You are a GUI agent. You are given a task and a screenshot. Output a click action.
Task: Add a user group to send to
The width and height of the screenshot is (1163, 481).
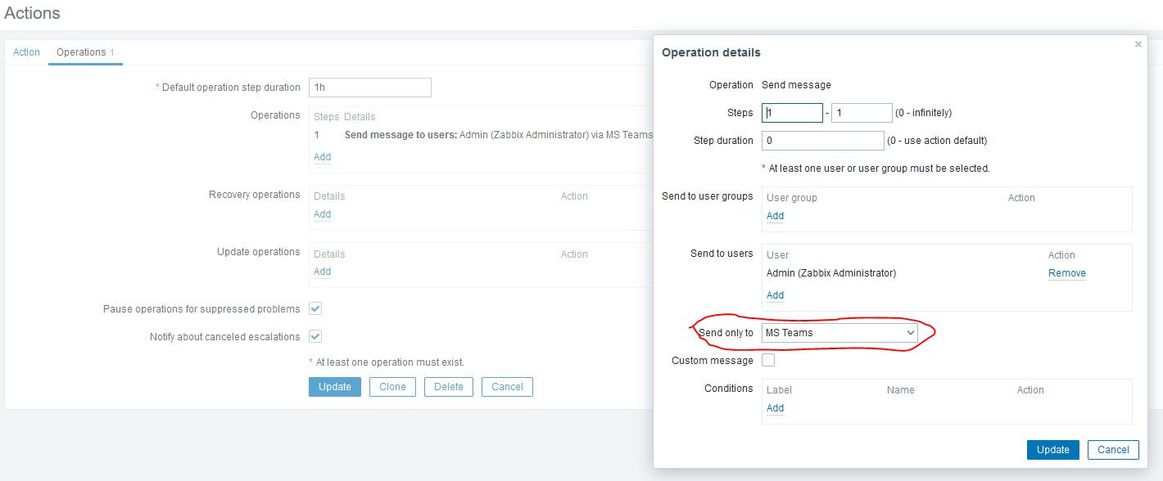click(x=775, y=216)
